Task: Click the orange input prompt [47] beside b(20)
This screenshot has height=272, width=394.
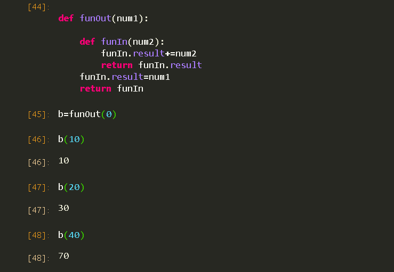Action: pos(38,188)
